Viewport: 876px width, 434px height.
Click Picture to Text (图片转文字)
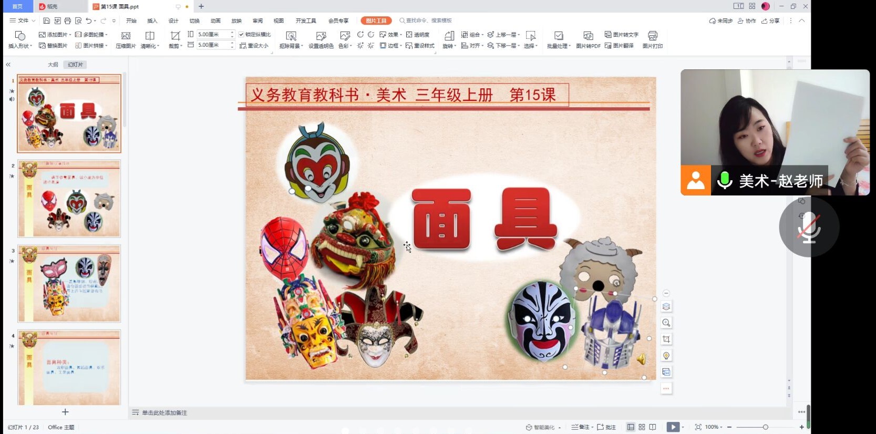(622, 35)
